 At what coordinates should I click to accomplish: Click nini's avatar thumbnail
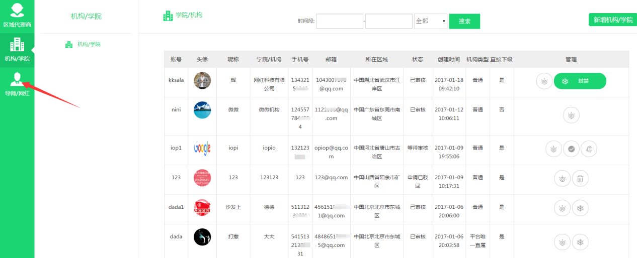point(202,110)
